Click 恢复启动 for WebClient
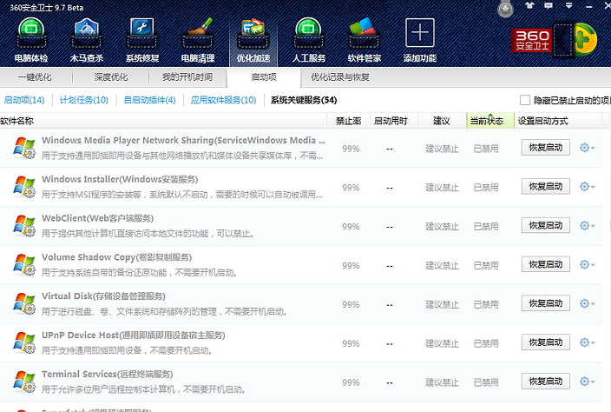 [546, 225]
